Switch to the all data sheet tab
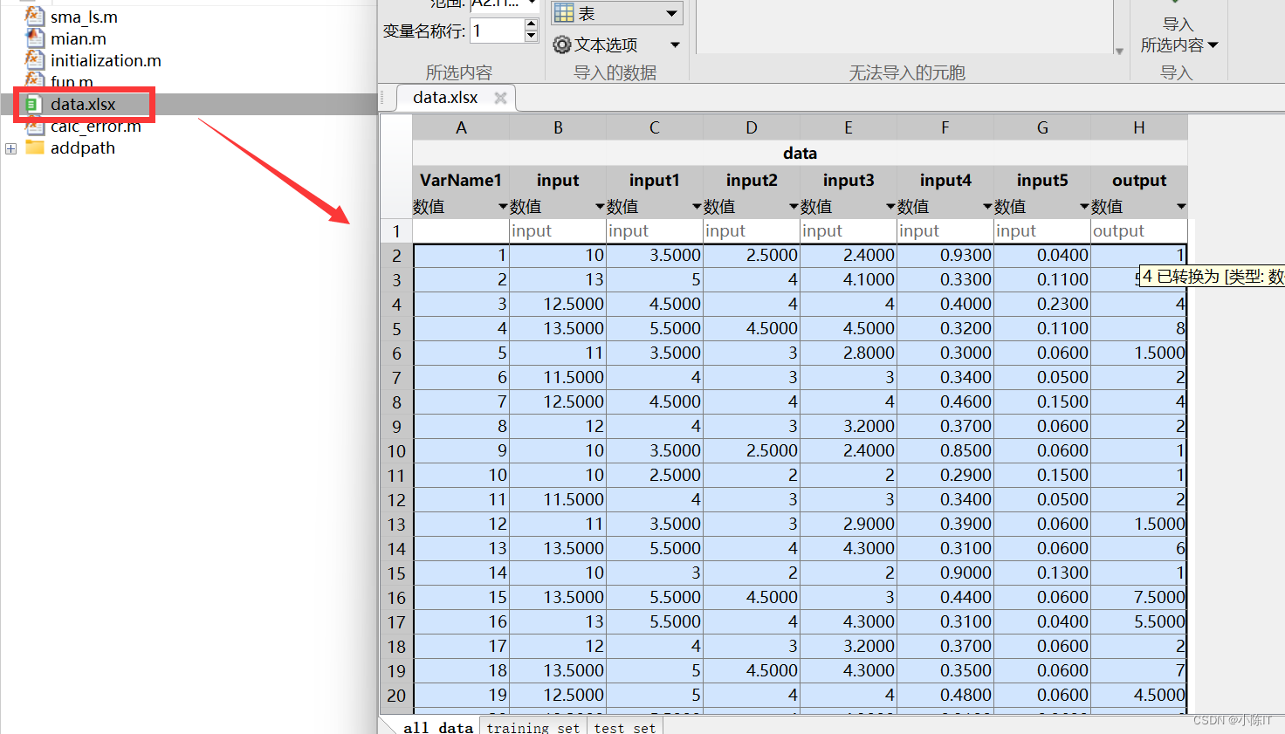Image resolution: width=1285 pixels, height=734 pixels. (438, 726)
